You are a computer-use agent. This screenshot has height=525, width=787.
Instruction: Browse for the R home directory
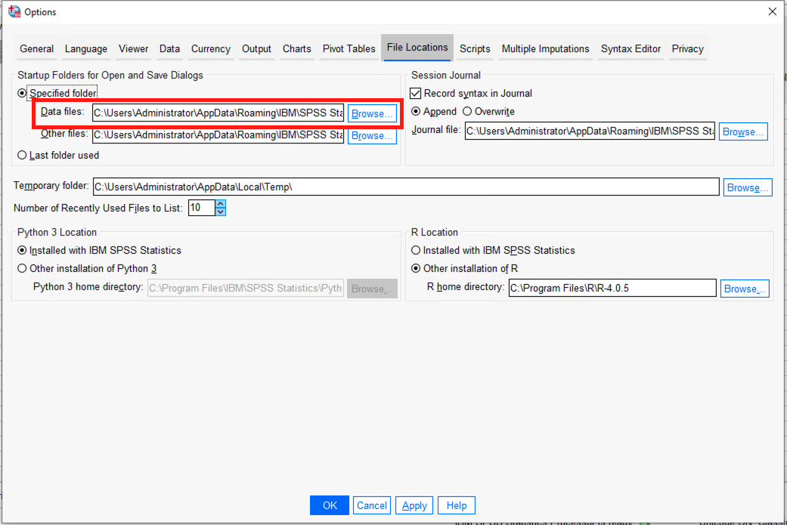pyautogui.click(x=745, y=289)
